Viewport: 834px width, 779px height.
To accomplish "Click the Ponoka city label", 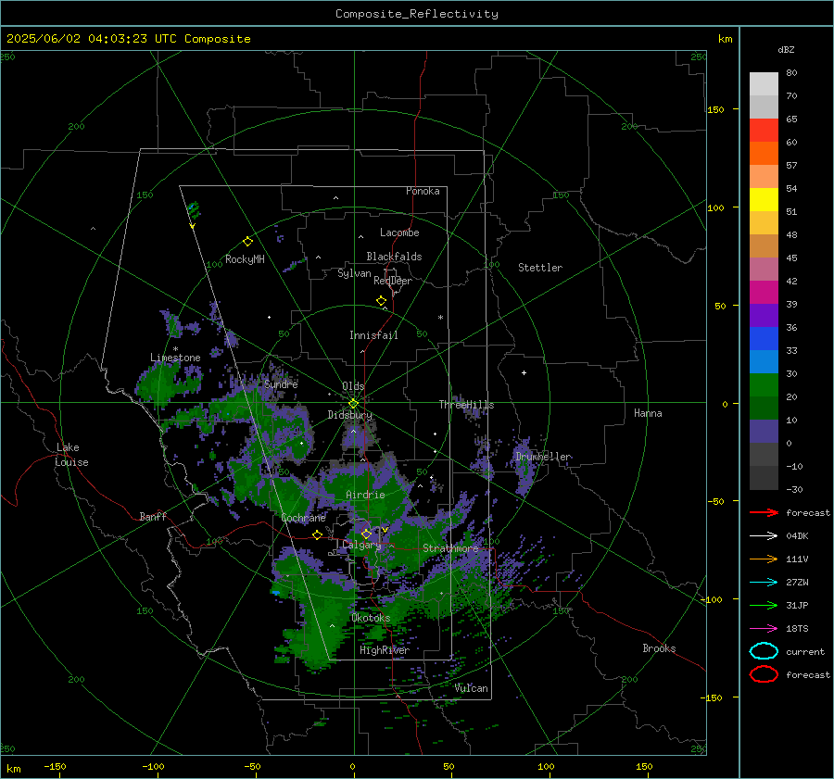I will 423,191.
